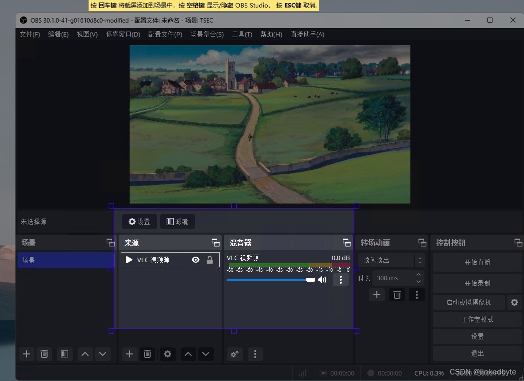Click the 退出 button
Screen dimensions: 524x381
pos(477,353)
